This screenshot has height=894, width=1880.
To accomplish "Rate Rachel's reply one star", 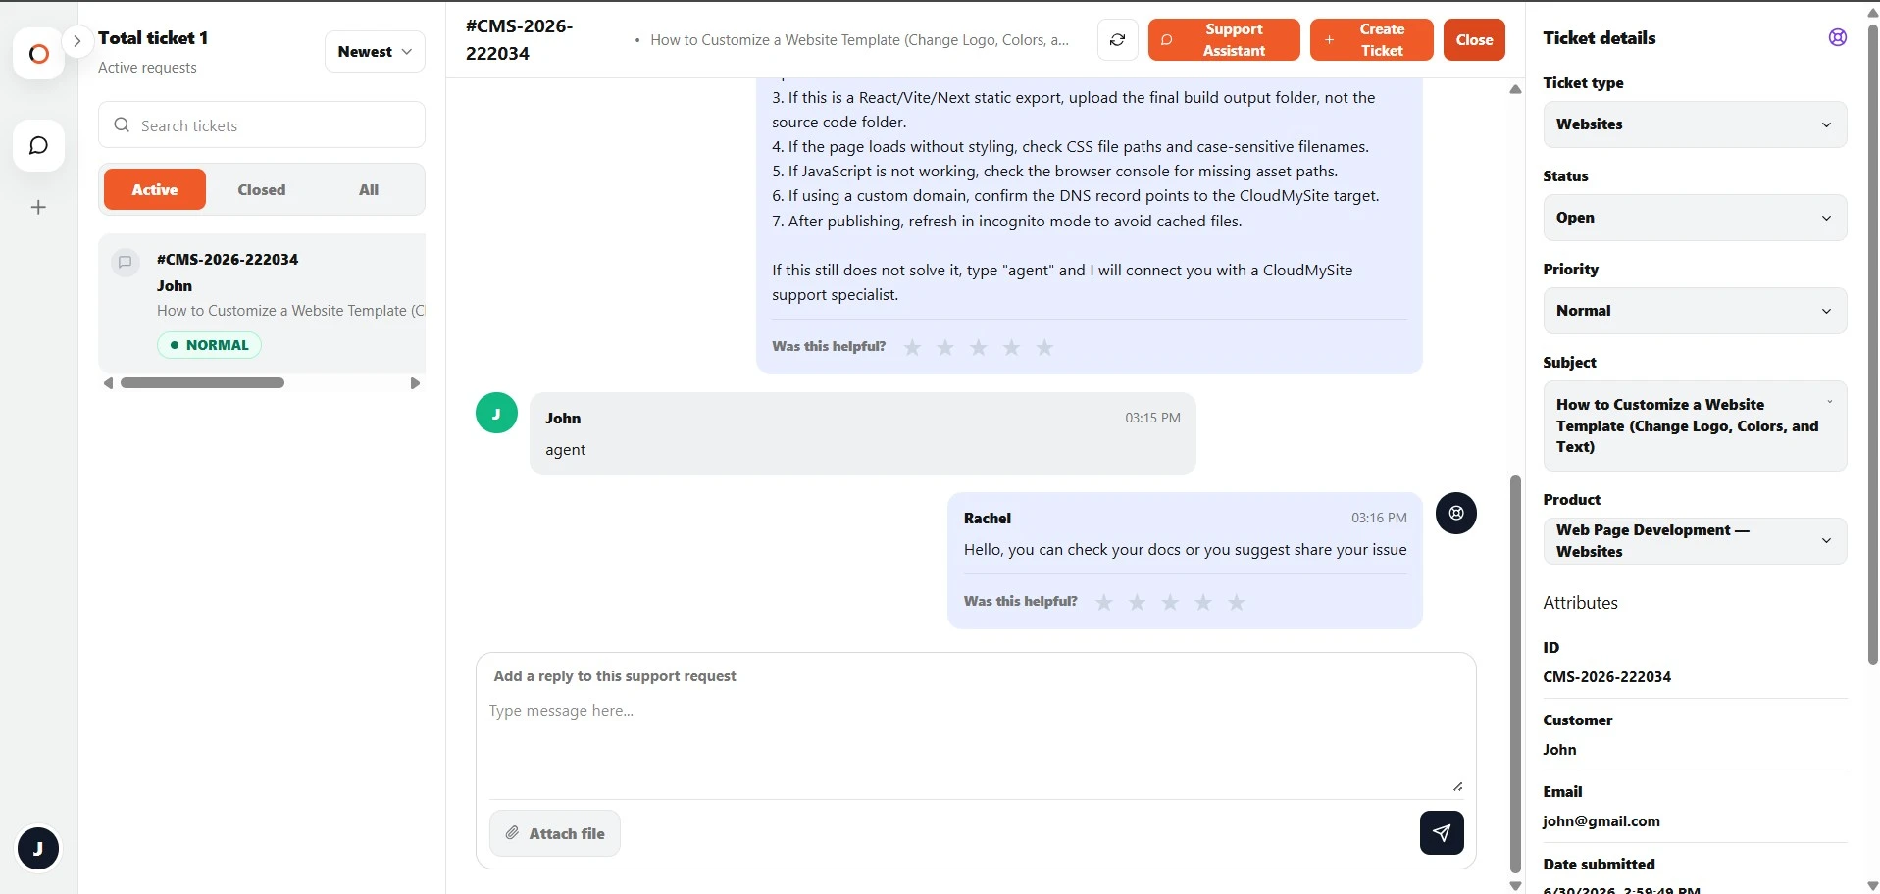I will point(1104,602).
